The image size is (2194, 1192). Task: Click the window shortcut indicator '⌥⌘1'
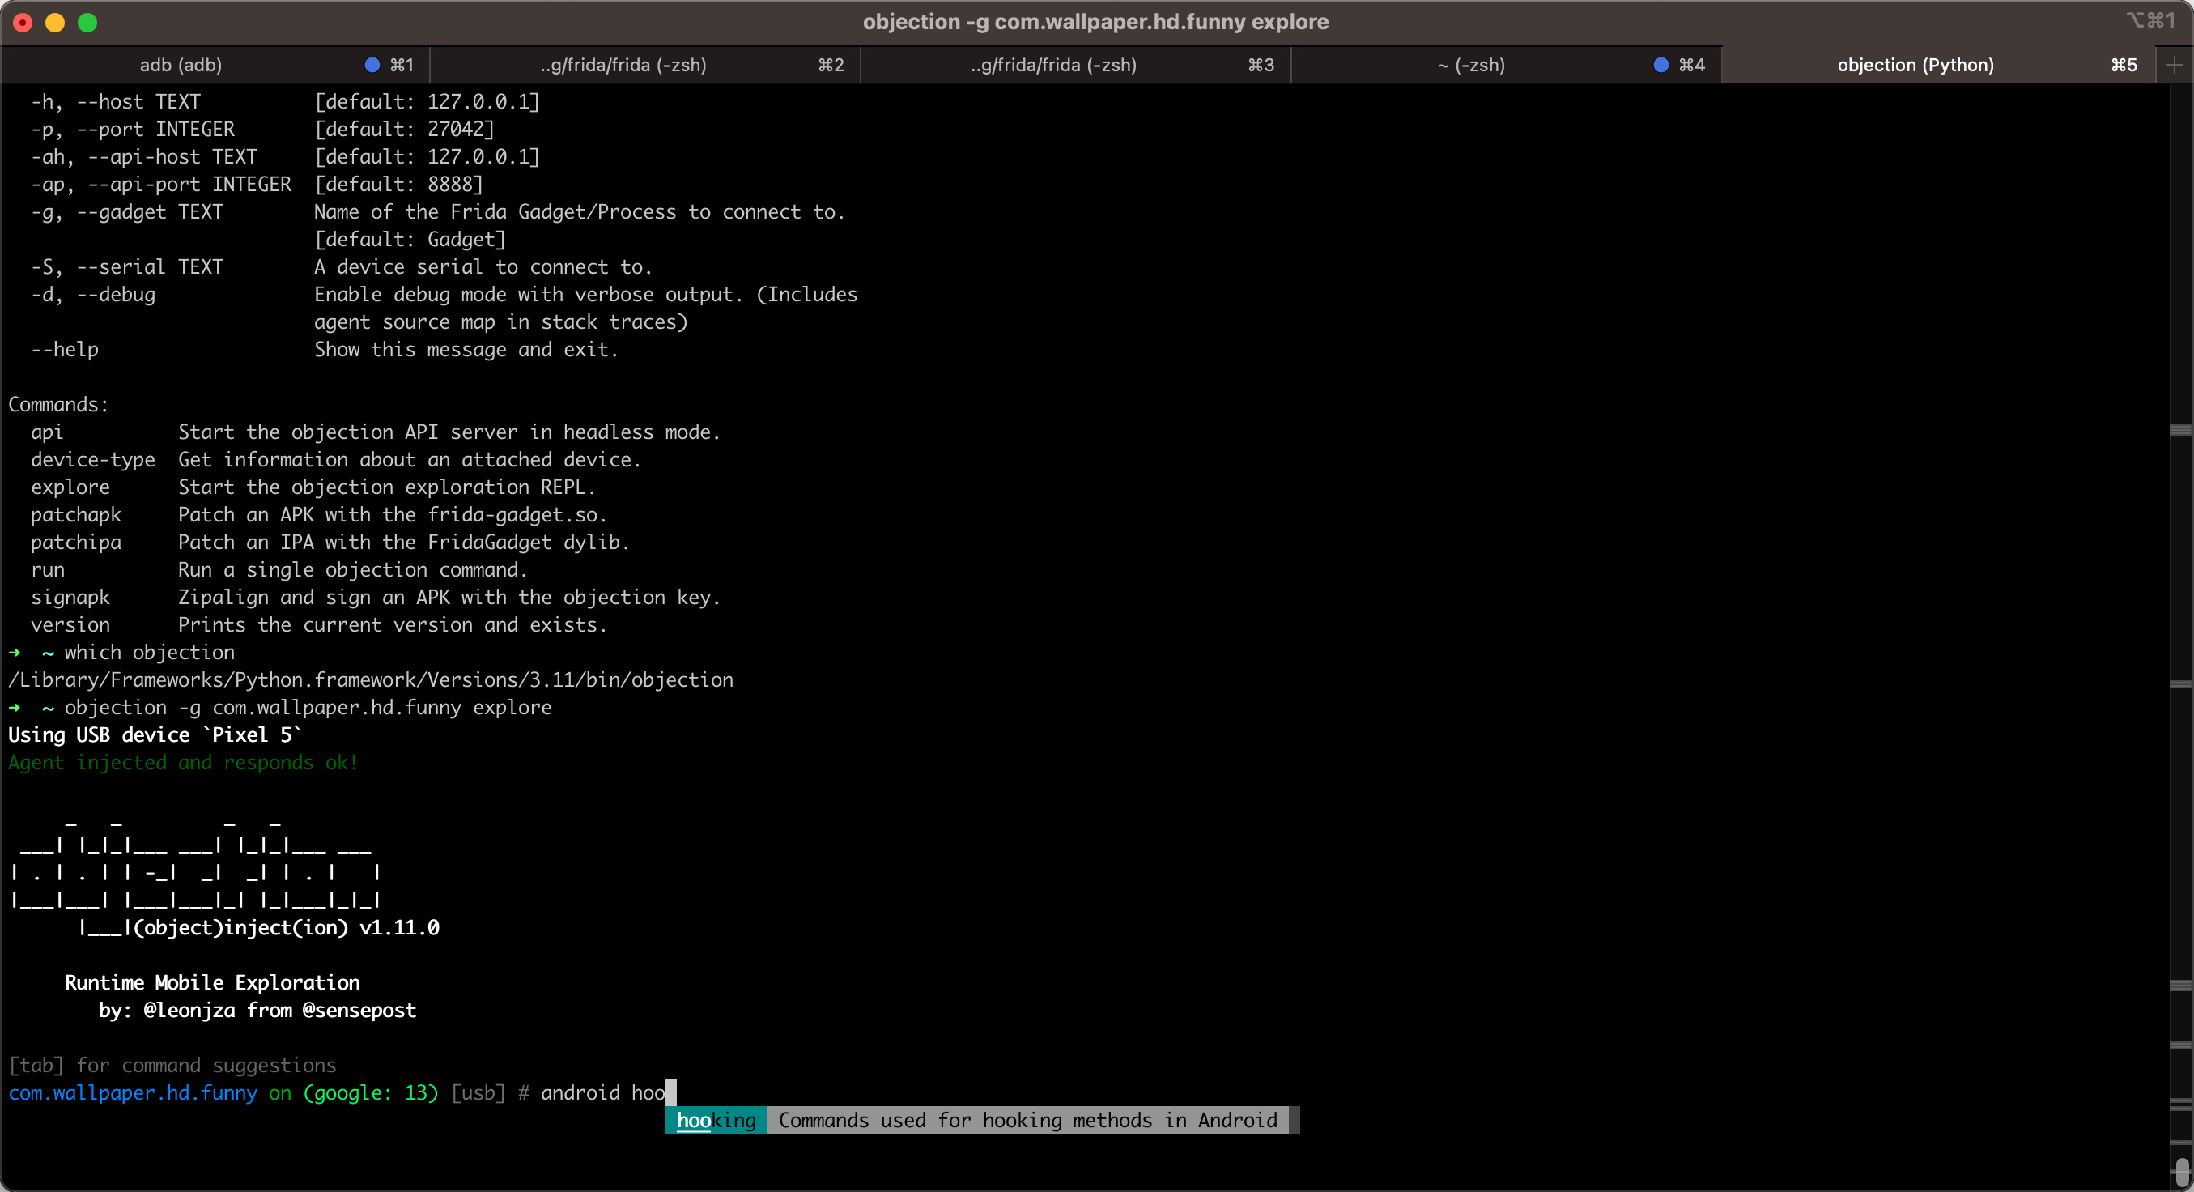click(2150, 20)
